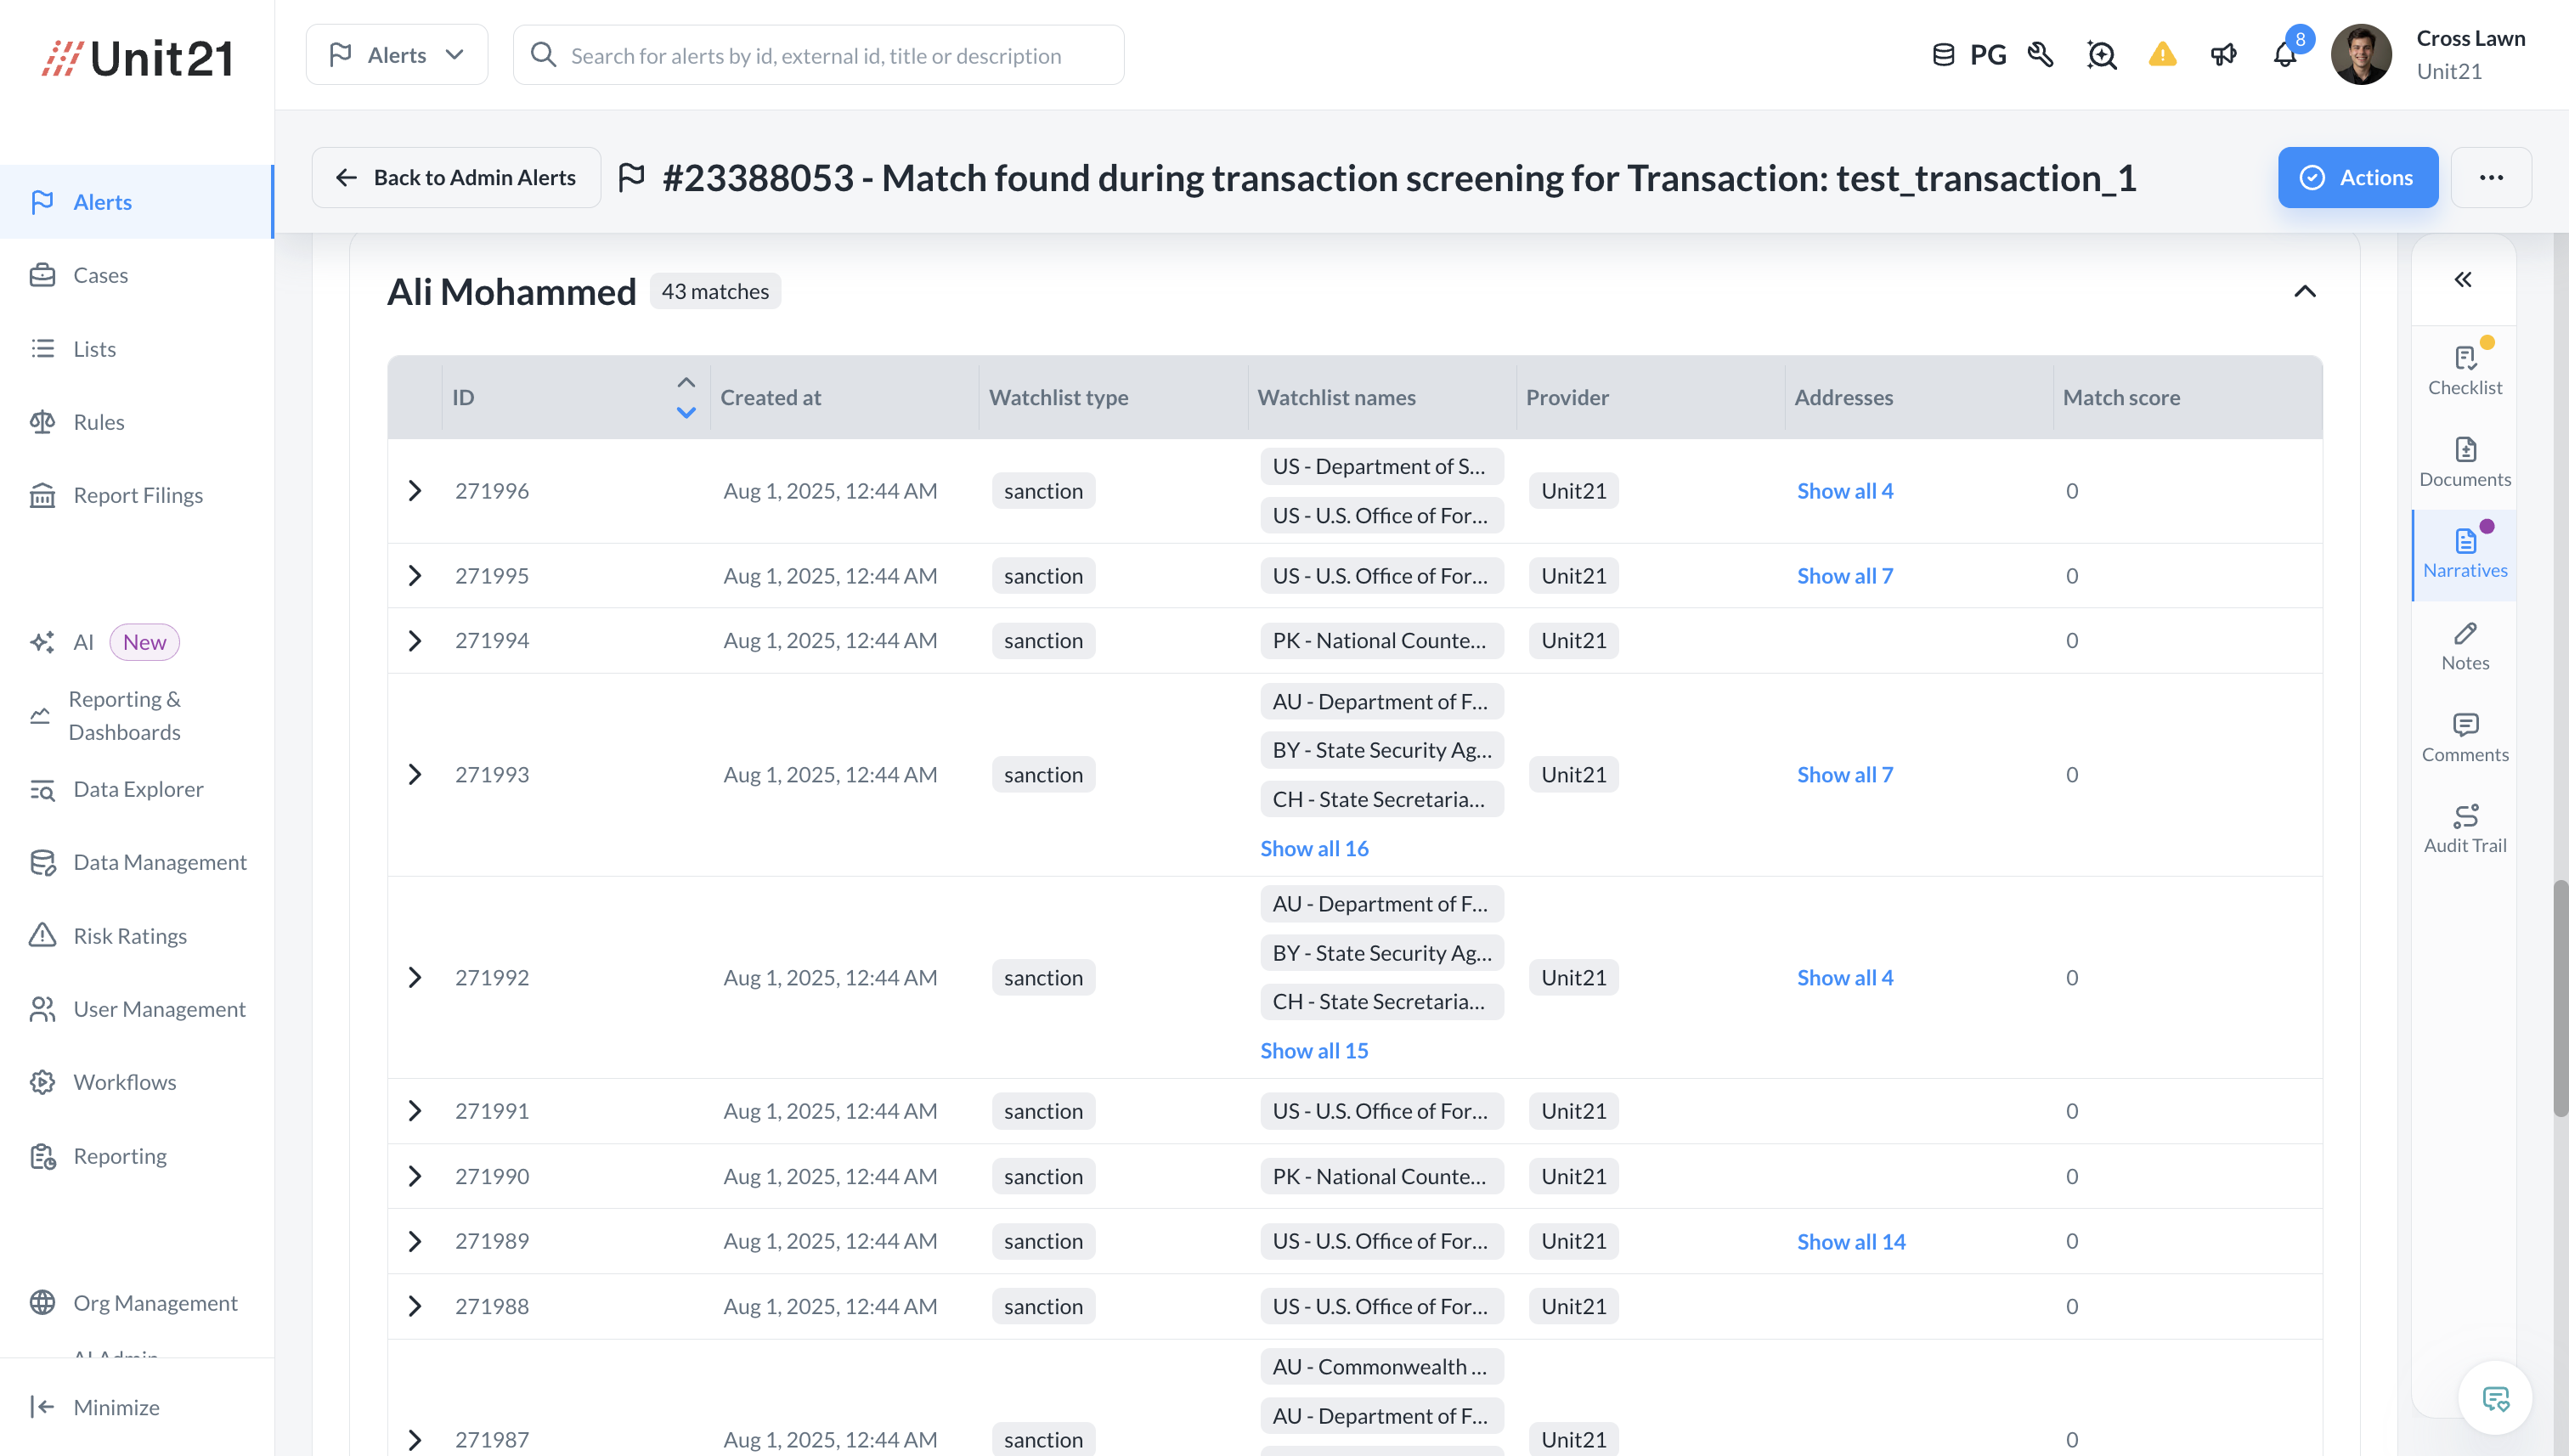Expand match row 271996
Screen dimensions: 2569x1456
[x=415, y=491]
